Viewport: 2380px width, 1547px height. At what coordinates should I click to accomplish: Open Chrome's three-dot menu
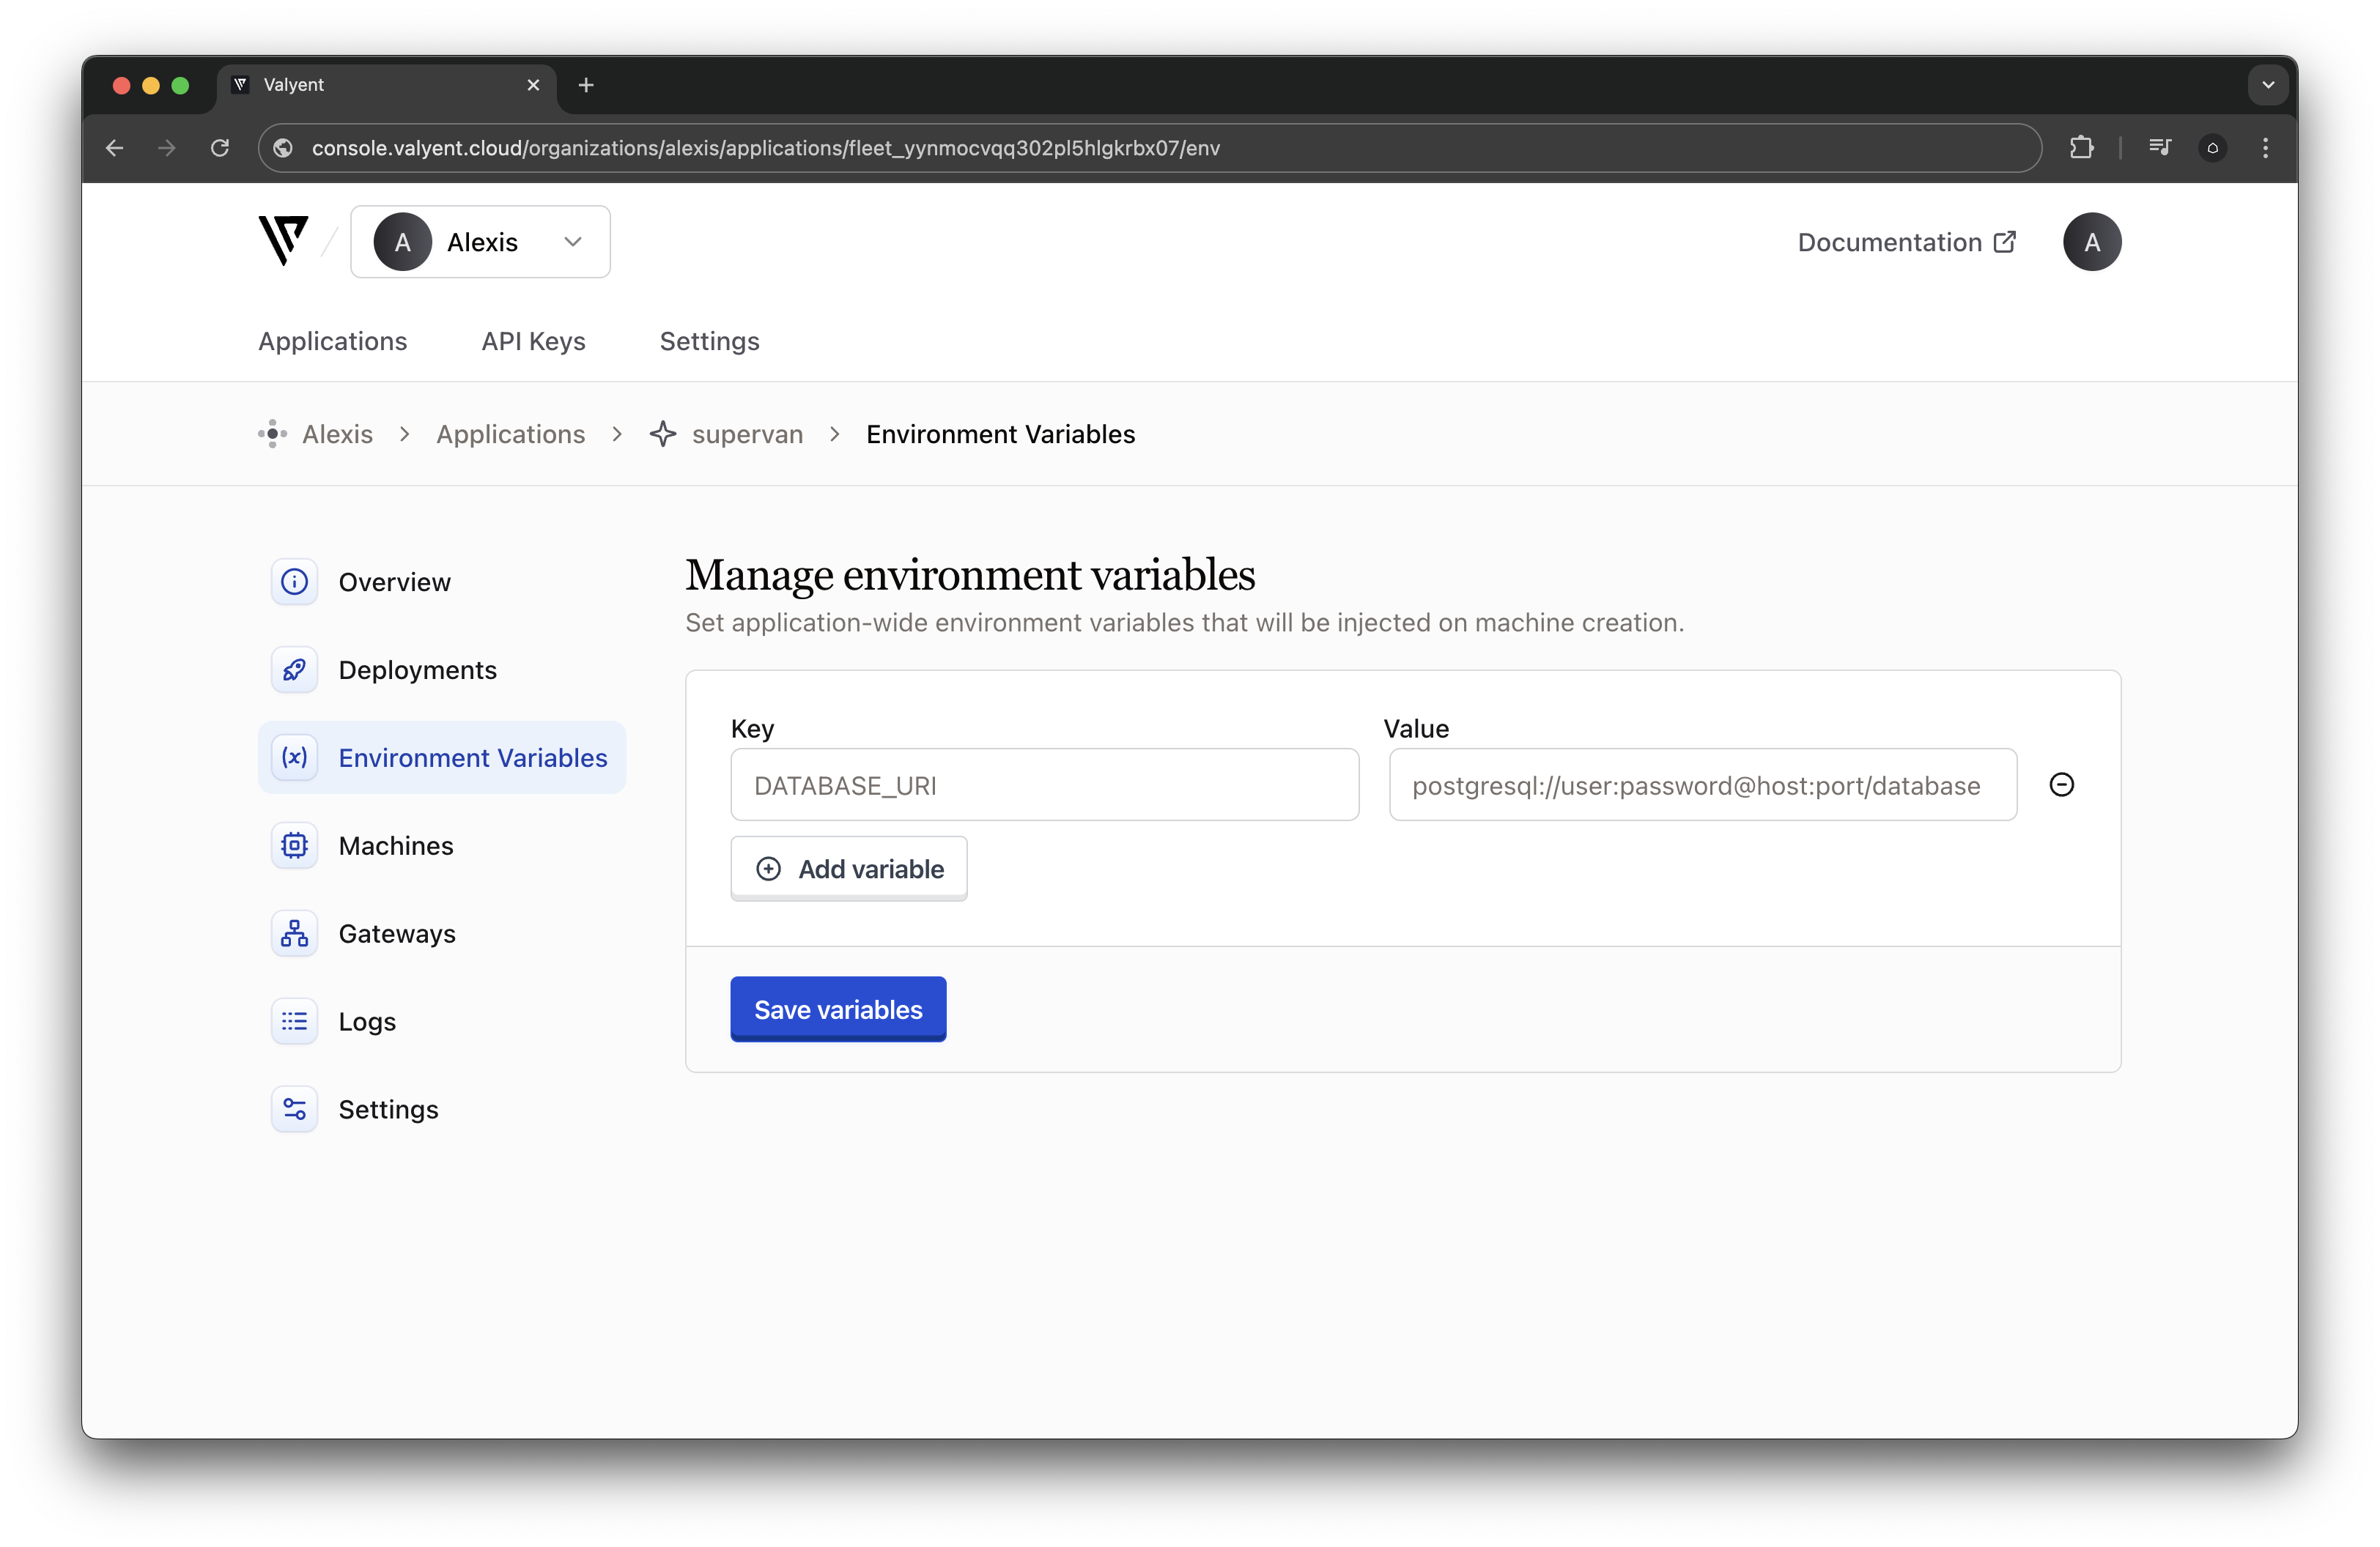coord(2265,148)
